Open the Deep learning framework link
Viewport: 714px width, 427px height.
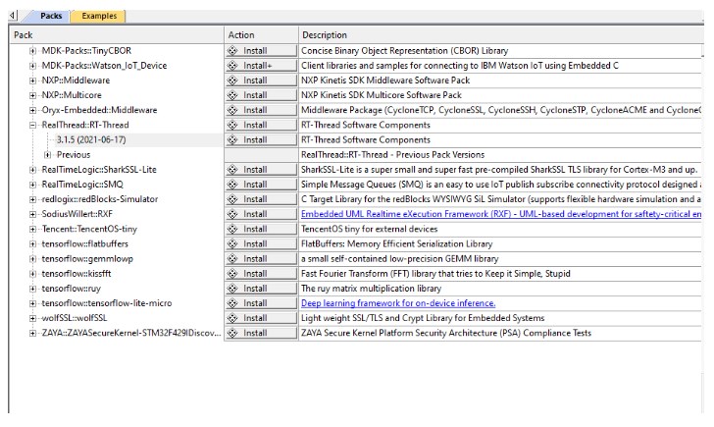[398, 303]
